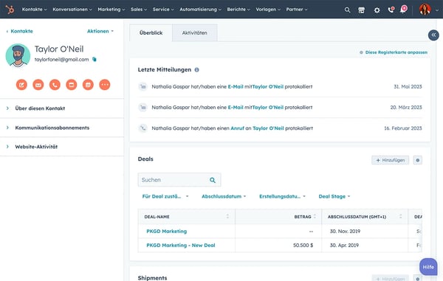This screenshot has width=443, height=281.
Task: Create a note for Taylor O'Neil
Action: click(x=21, y=85)
